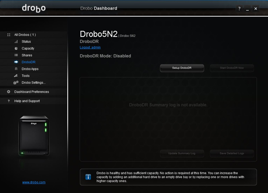Click the Drobo Dashboard title text
The height and width of the screenshot is (193, 268).
(x=98, y=8)
